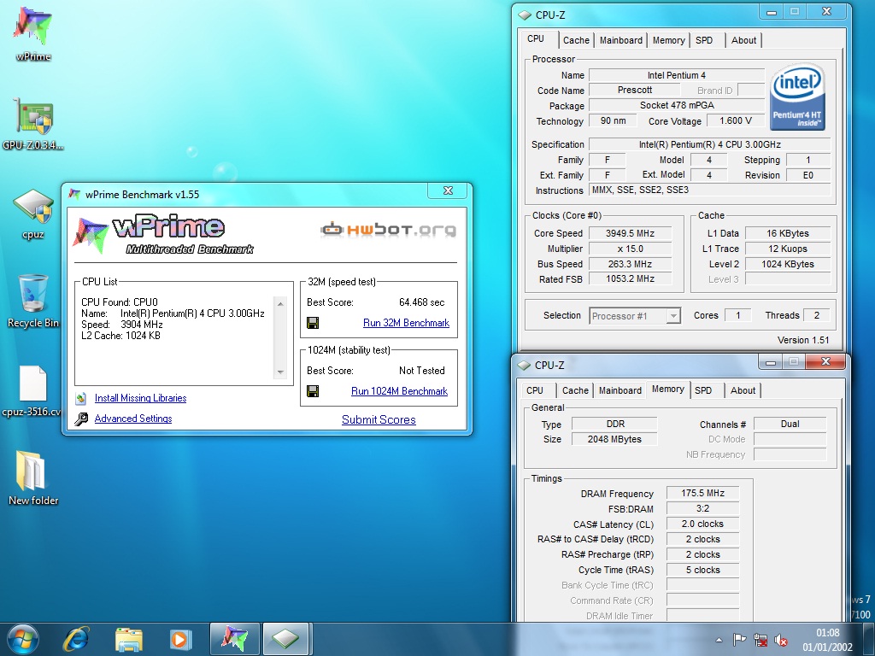Click Install Missing Libraries link
The height and width of the screenshot is (656, 875).
(141, 398)
